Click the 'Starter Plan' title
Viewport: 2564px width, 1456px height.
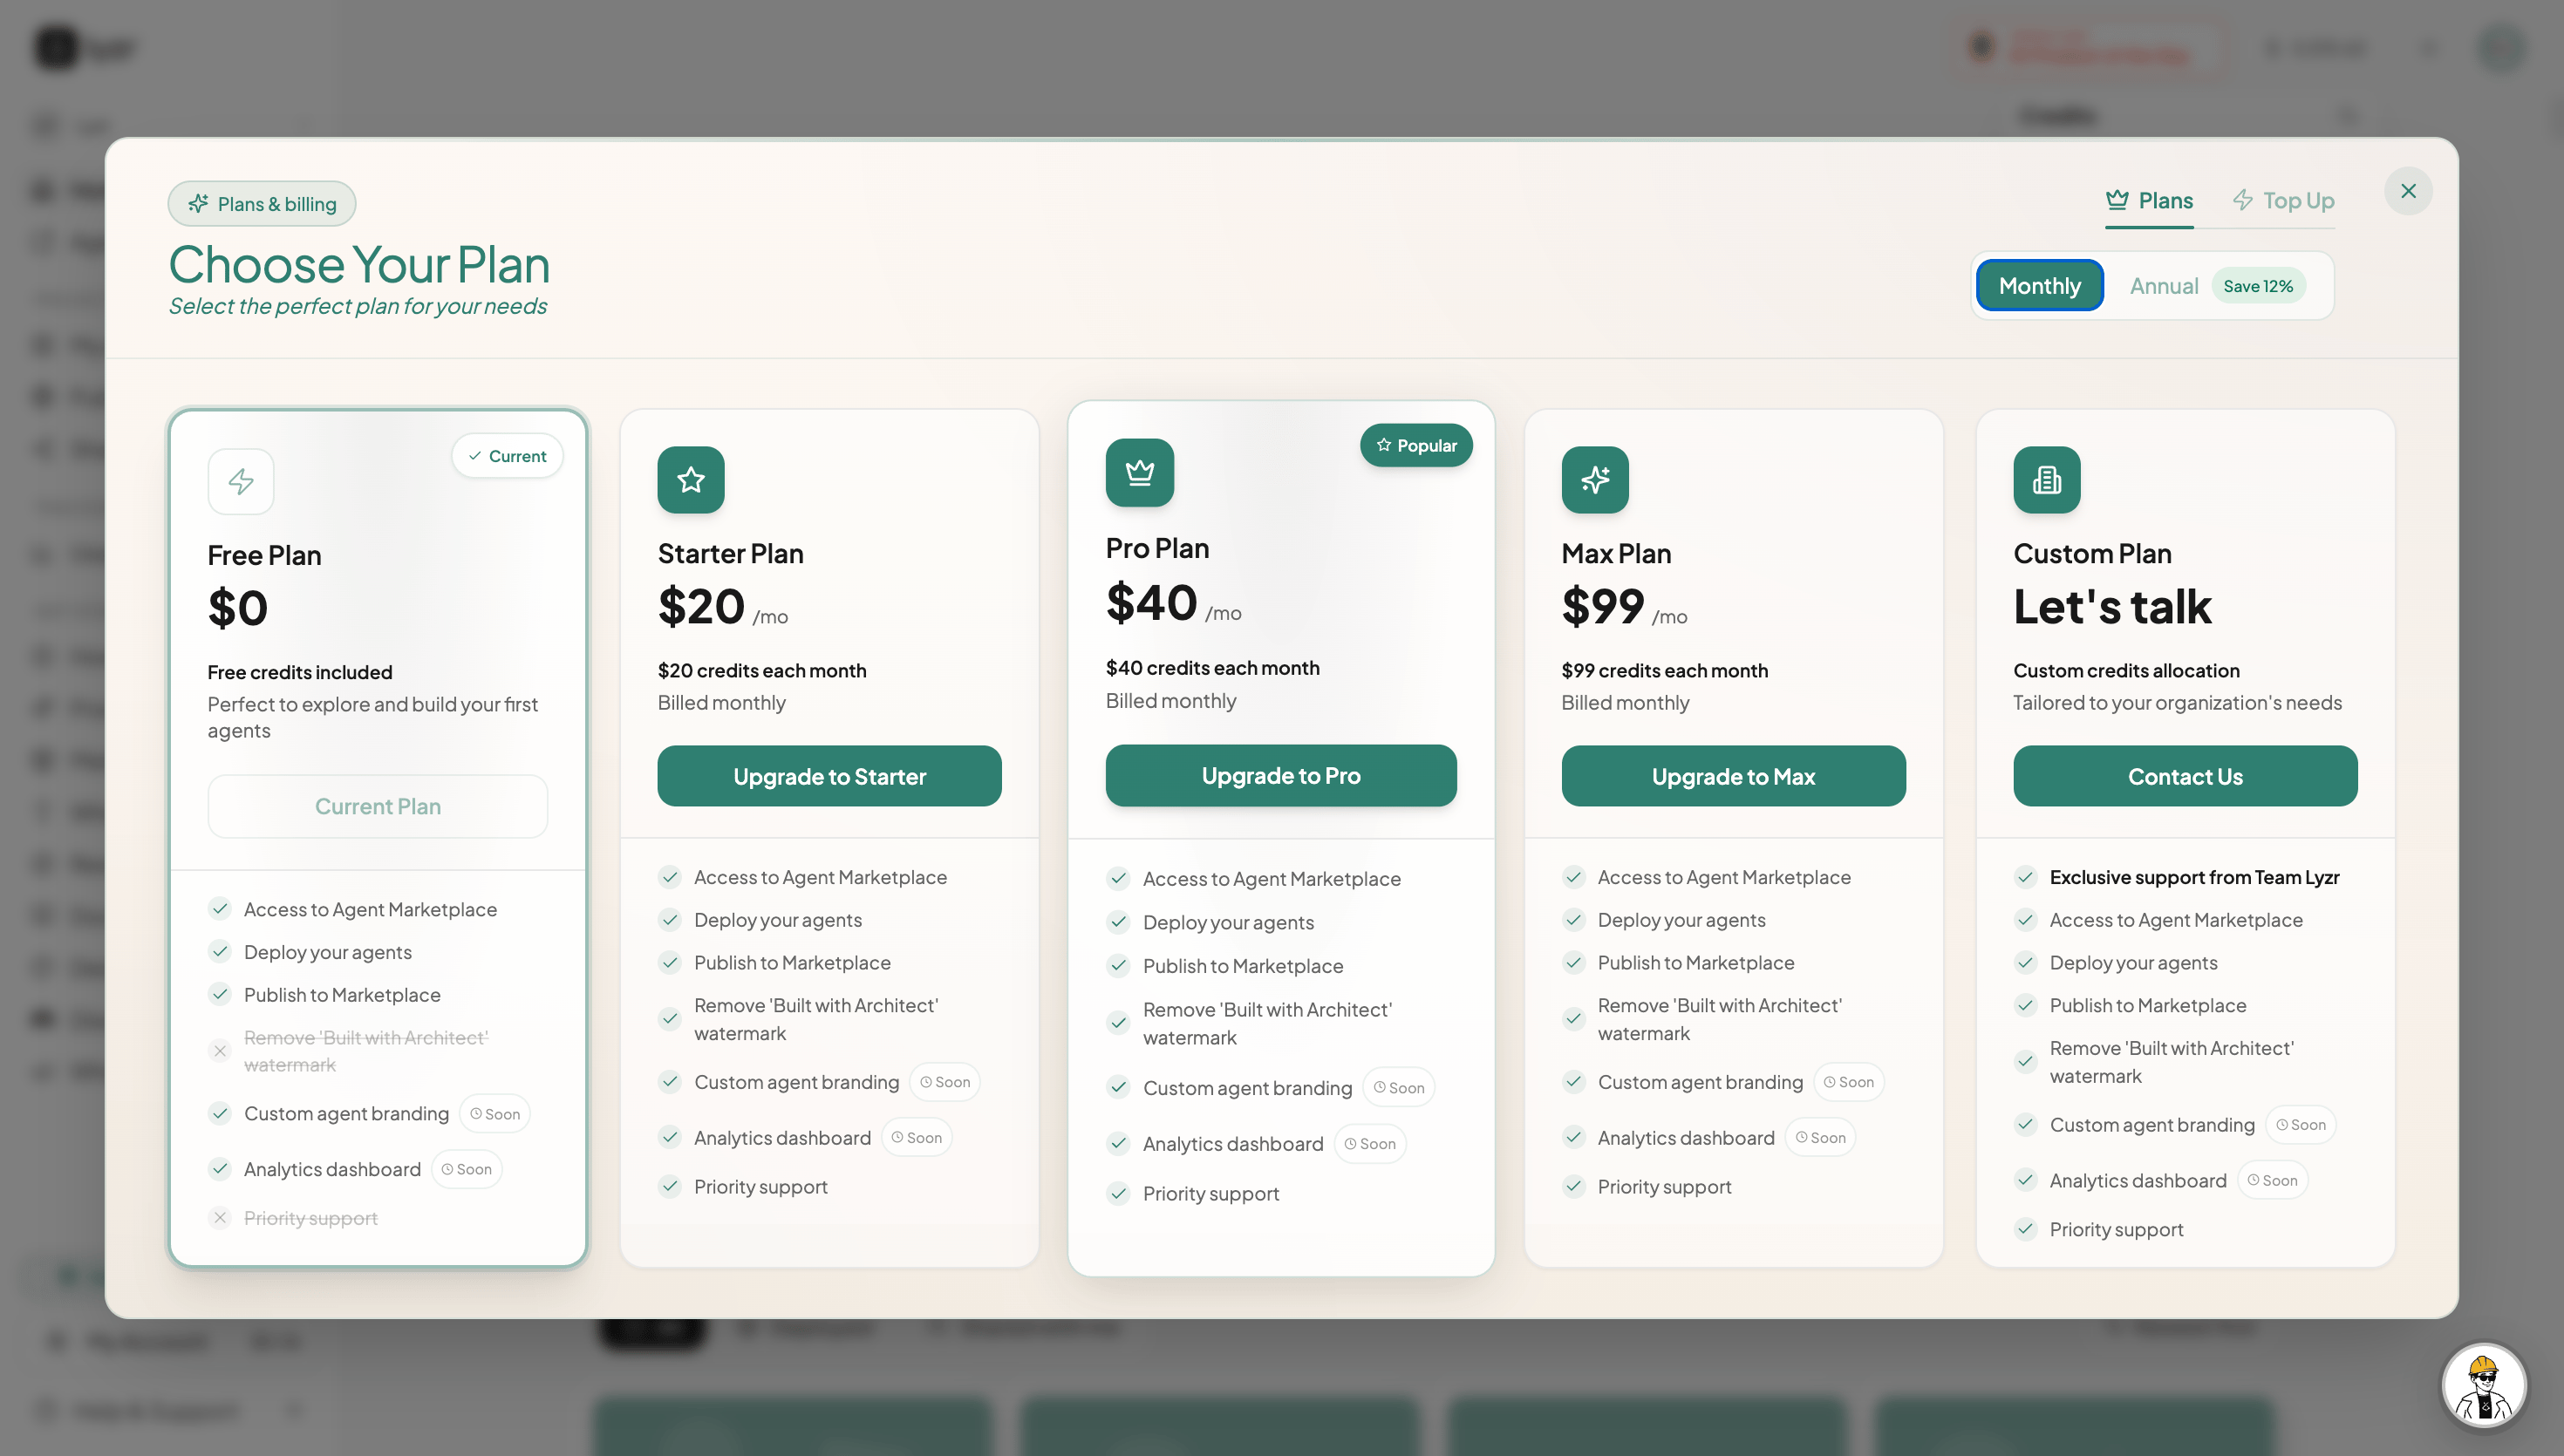point(730,554)
